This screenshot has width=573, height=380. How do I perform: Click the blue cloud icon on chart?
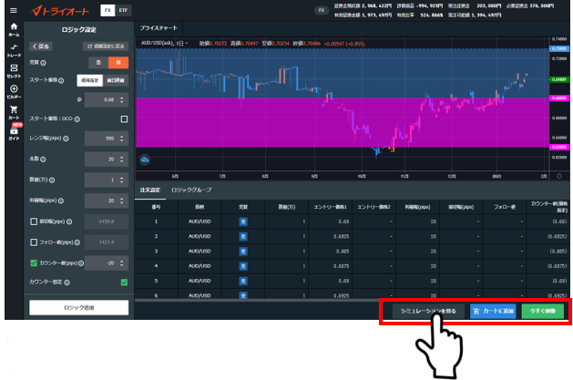pos(144,159)
